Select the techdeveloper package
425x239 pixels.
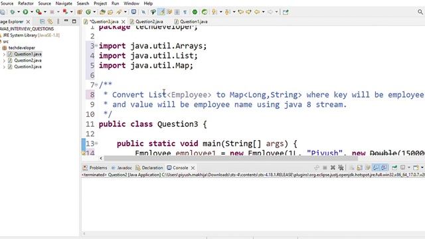tap(22, 48)
